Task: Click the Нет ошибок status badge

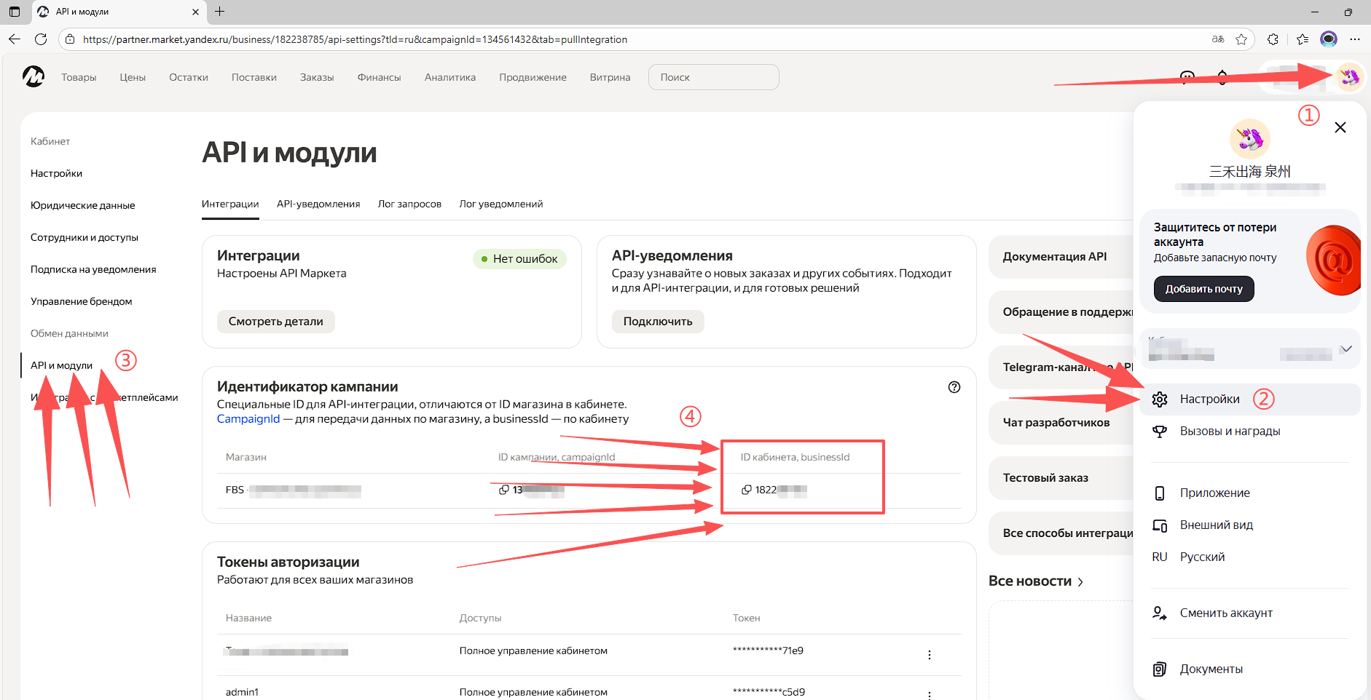Action: tap(519, 258)
